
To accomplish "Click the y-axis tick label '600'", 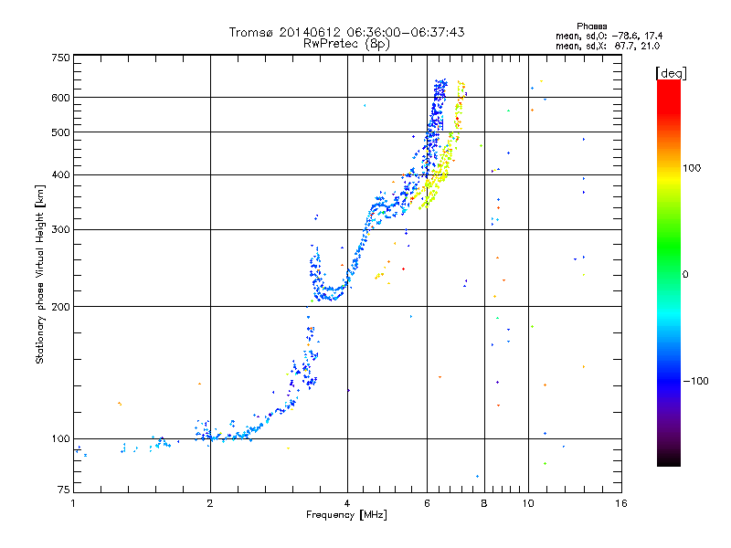I will [60, 98].
